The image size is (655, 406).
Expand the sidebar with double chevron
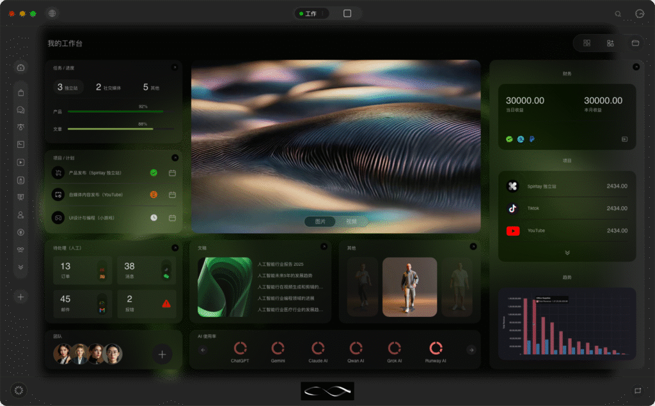pos(21,267)
